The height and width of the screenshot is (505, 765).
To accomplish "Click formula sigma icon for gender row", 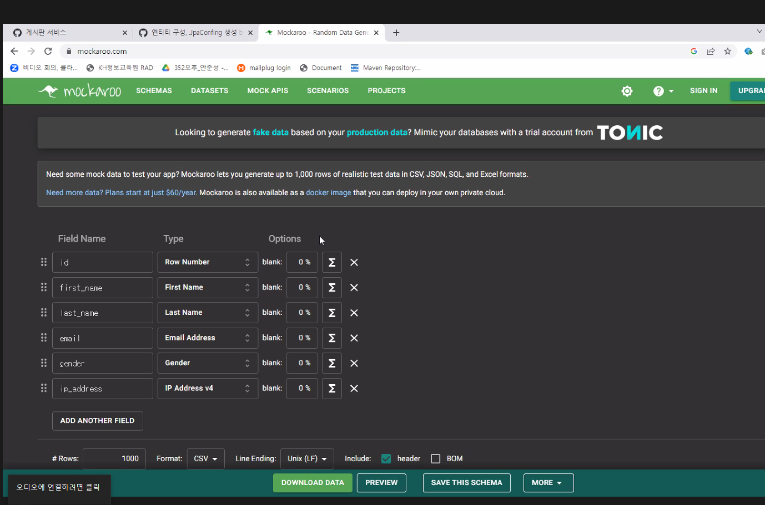I will click(x=331, y=363).
